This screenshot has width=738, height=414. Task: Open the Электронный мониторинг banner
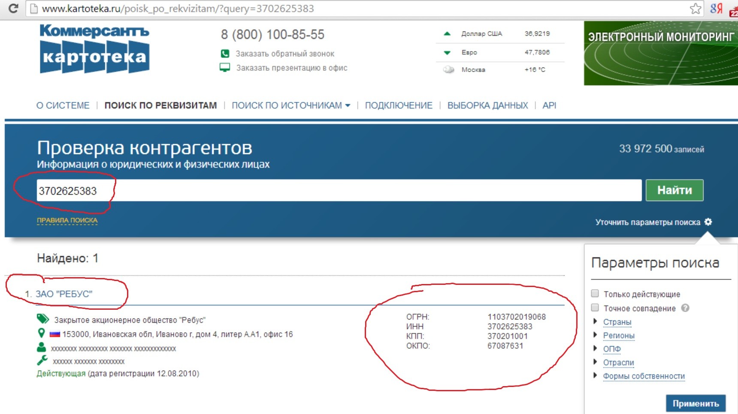pyautogui.click(x=661, y=53)
